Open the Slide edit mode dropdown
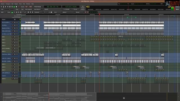180x101 pixels. [4, 12]
